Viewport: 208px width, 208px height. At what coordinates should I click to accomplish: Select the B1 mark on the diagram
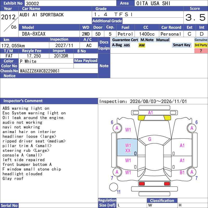click(182, 172)
